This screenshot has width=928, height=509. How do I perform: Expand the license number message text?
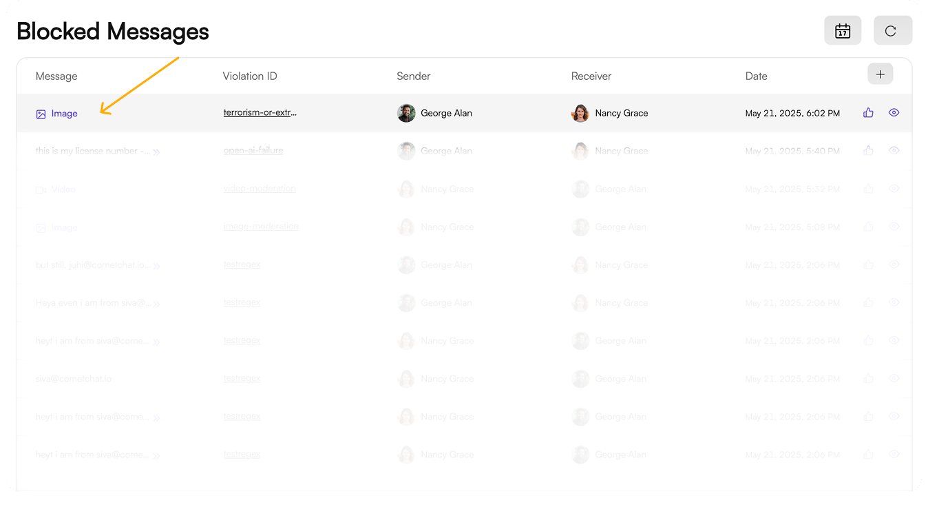pyautogui.click(x=156, y=152)
